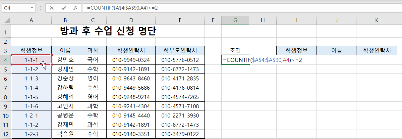Click the 학생연락처 header in column K
The height and width of the screenshot is (139, 402).
pyautogui.click(x=377, y=51)
